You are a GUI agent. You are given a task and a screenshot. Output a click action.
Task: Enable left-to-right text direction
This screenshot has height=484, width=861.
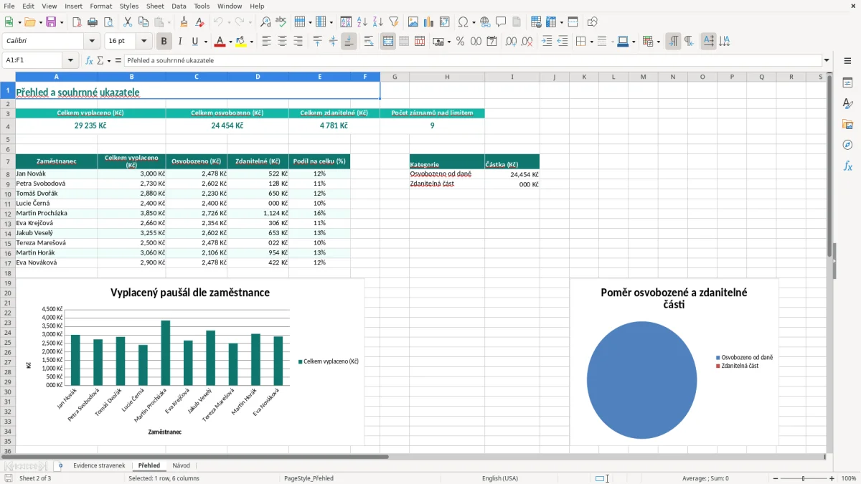(x=673, y=42)
